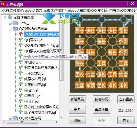The width and height of the screenshot is (137, 128).
Task: Click the green flag next to QQ强攻3
Action: pyautogui.click(x=21, y=45)
